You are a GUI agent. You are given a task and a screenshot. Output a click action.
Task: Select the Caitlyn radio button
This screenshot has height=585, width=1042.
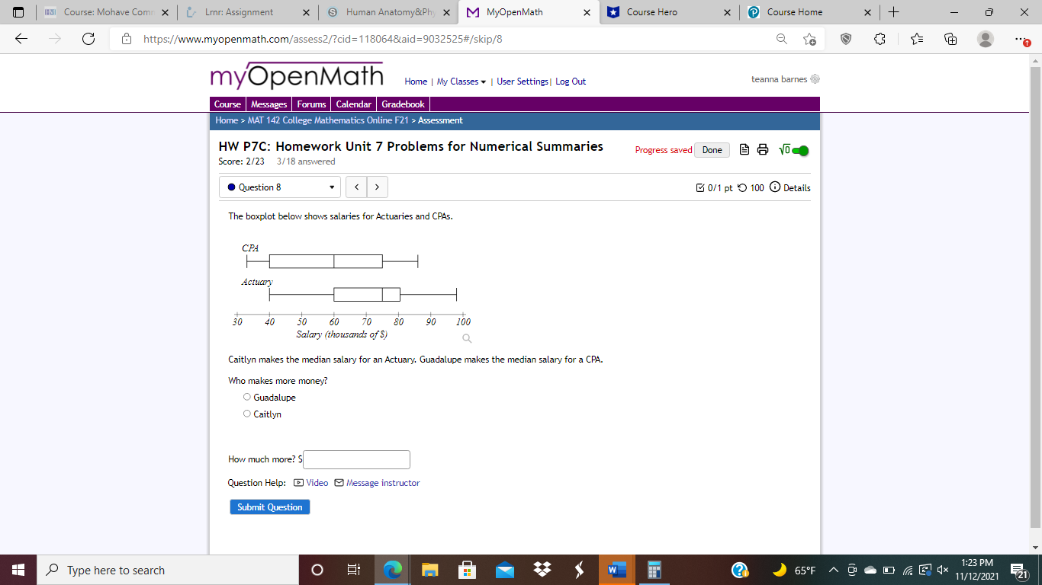[x=246, y=413]
